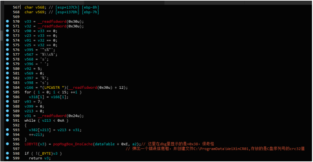Toggle breakpoint dot on line 574
This screenshot has height=162, width=313.
pos(7,40)
